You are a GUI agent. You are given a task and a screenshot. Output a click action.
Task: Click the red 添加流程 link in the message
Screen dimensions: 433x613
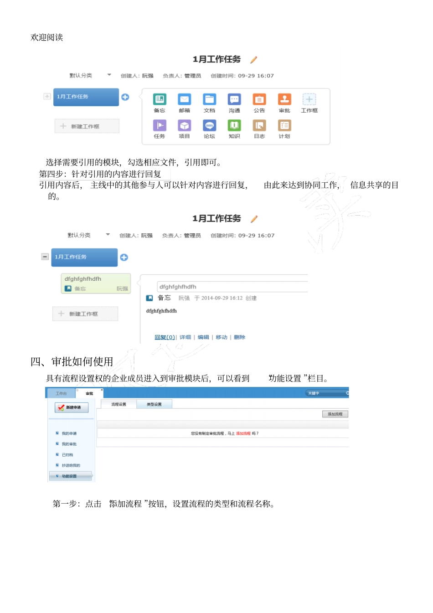(x=243, y=433)
